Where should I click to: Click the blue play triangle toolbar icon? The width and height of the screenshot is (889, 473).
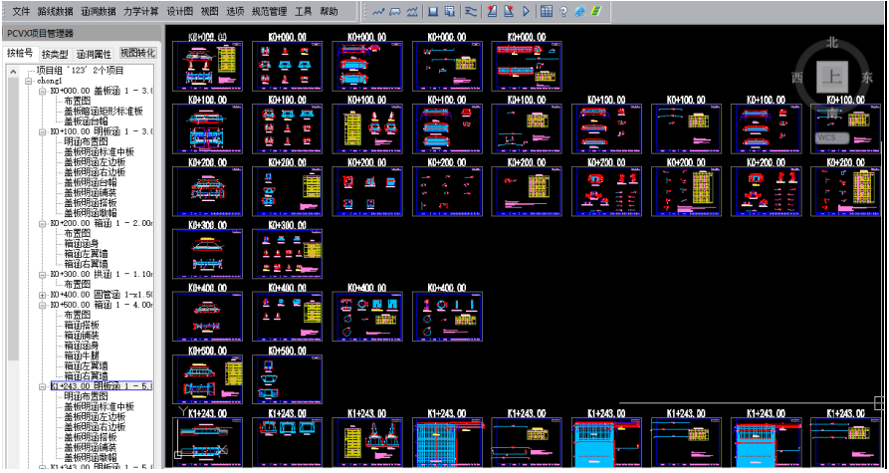click(x=525, y=11)
